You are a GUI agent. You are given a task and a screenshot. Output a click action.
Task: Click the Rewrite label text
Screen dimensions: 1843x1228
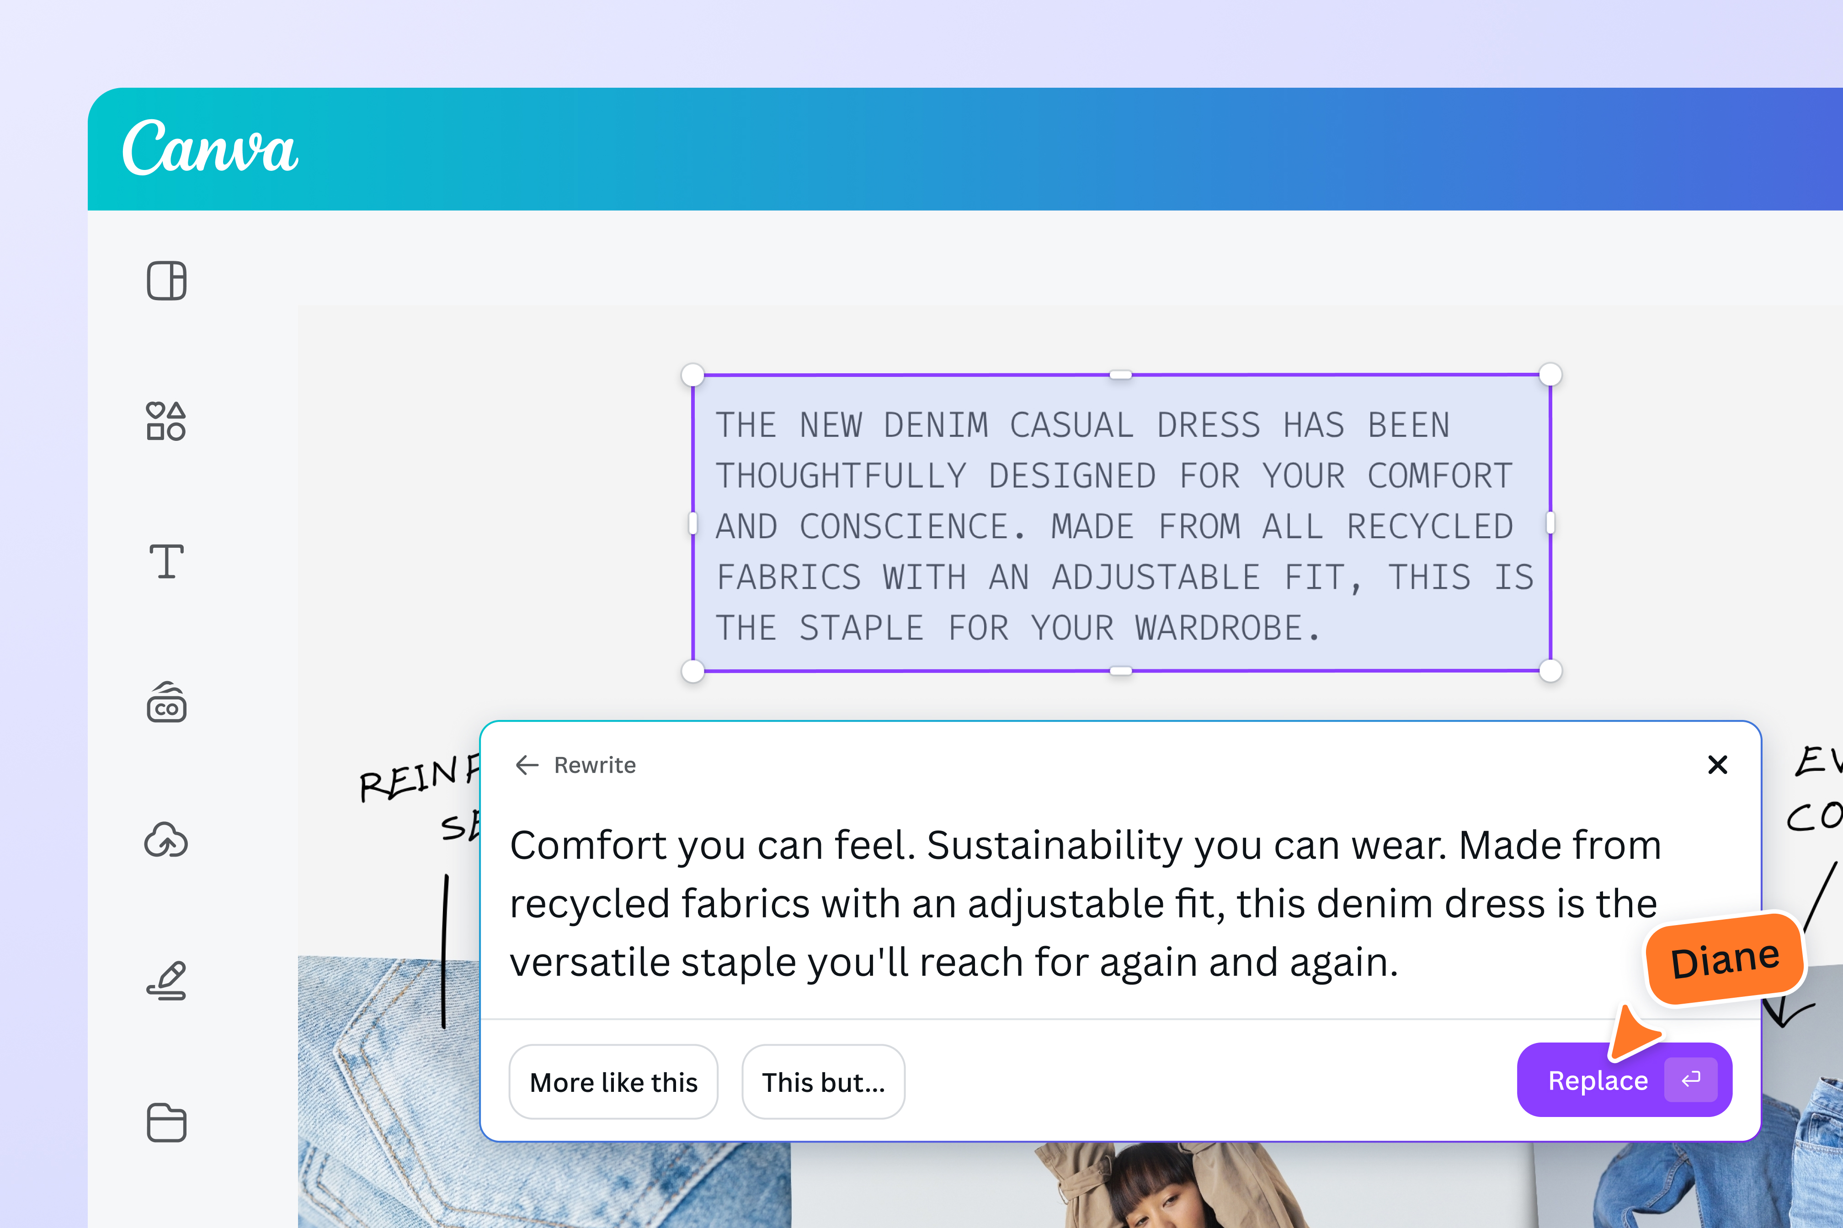[595, 765]
